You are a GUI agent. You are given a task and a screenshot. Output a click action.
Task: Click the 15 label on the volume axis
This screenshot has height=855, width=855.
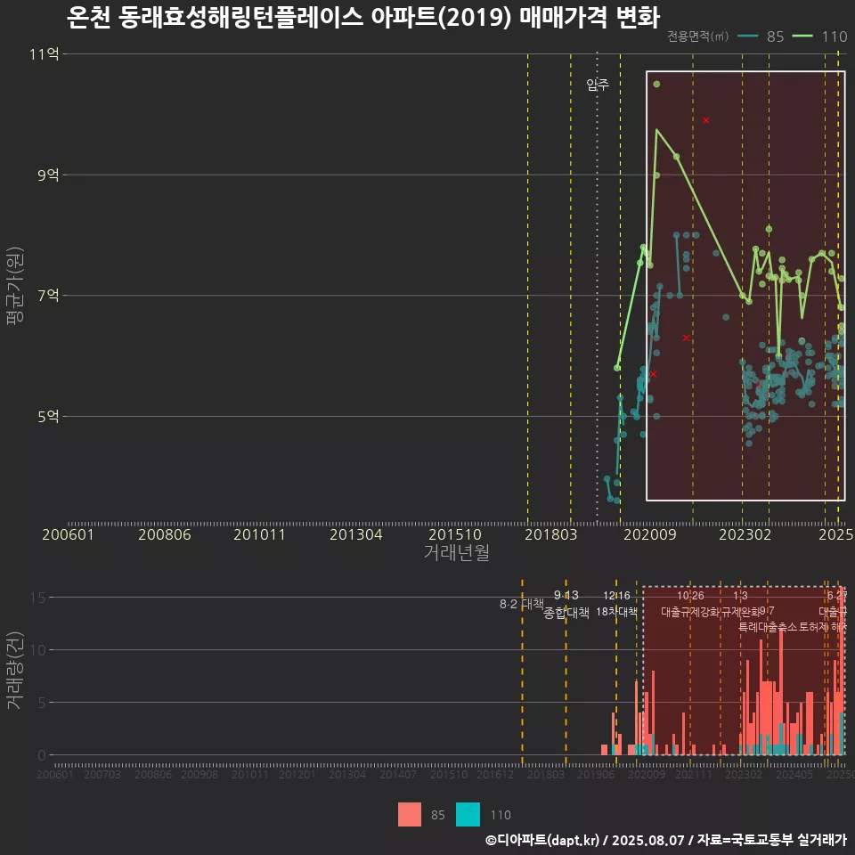point(37,598)
